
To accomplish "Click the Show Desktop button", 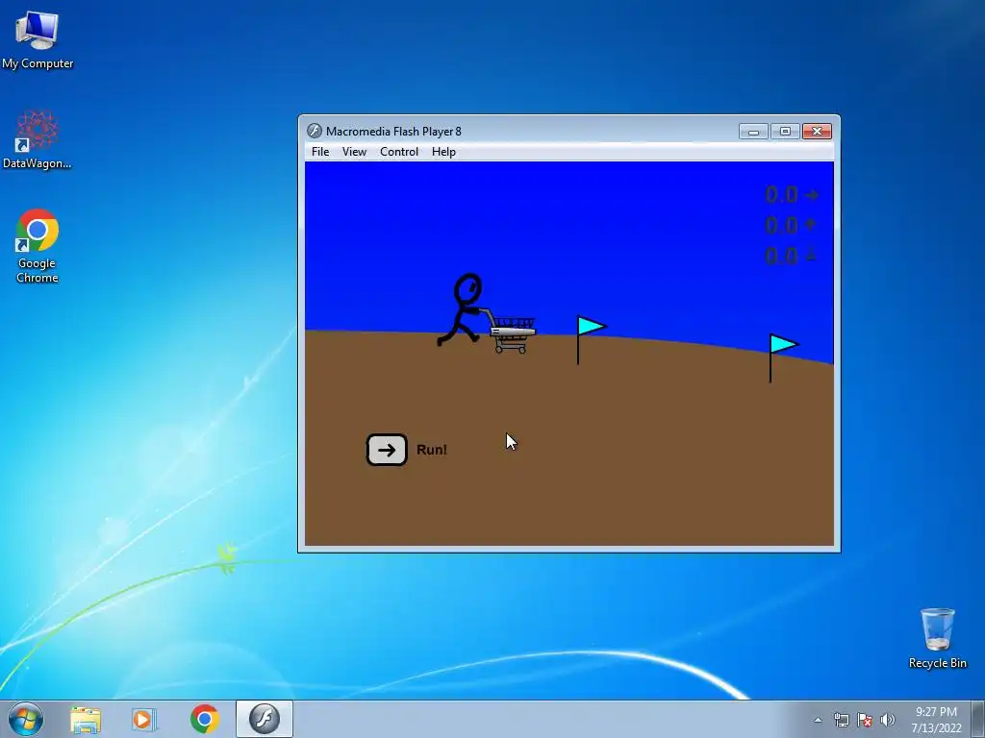I will tap(978, 719).
